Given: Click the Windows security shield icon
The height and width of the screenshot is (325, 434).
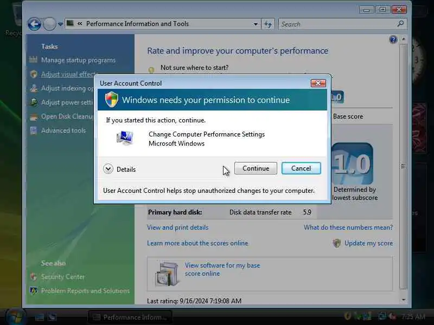Looking at the screenshot, I should 112,100.
